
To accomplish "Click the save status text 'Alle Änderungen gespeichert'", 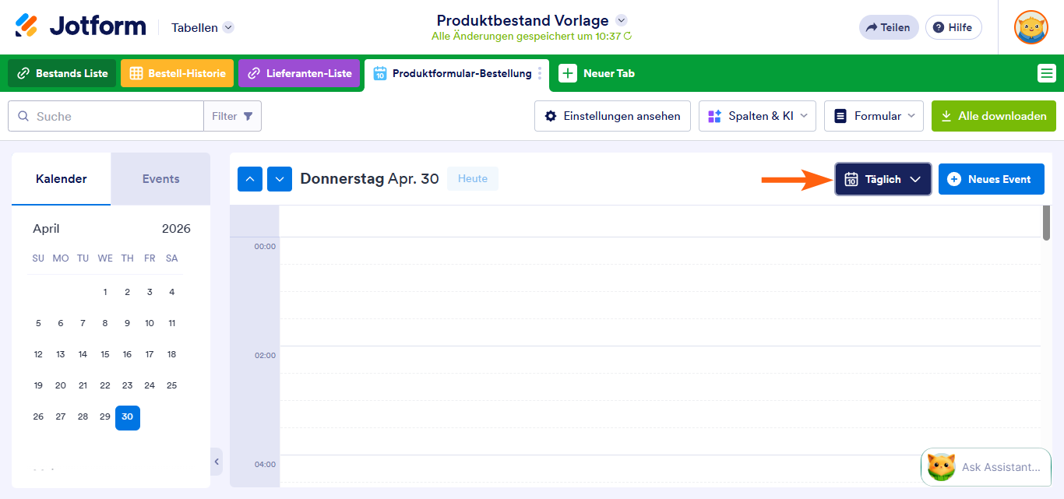I will pos(526,37).
